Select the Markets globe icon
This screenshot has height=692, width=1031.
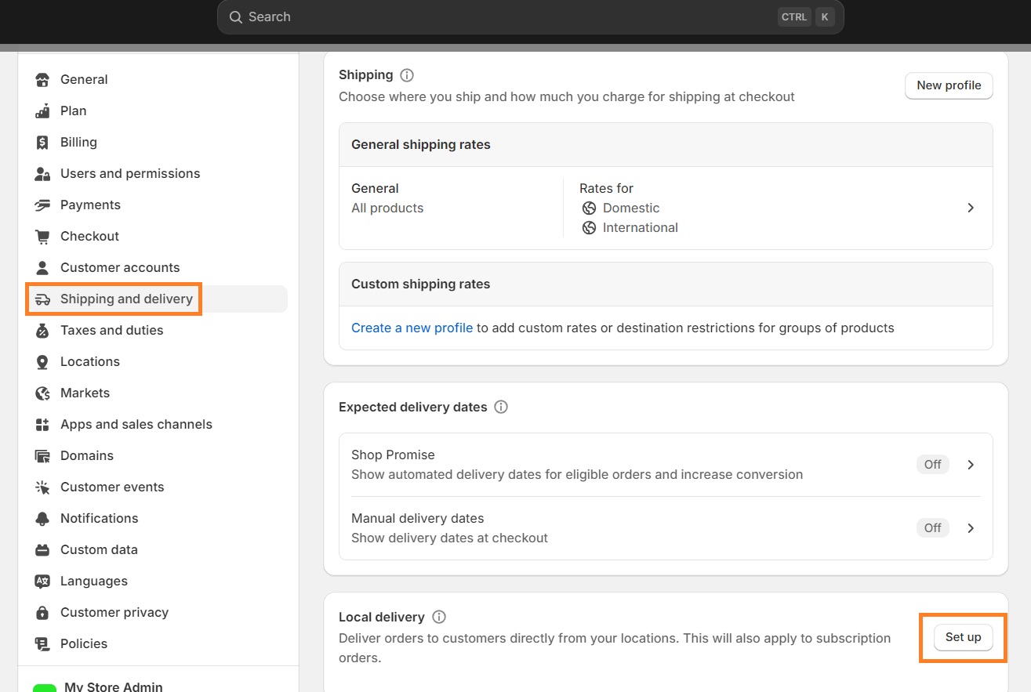(42, 393)
